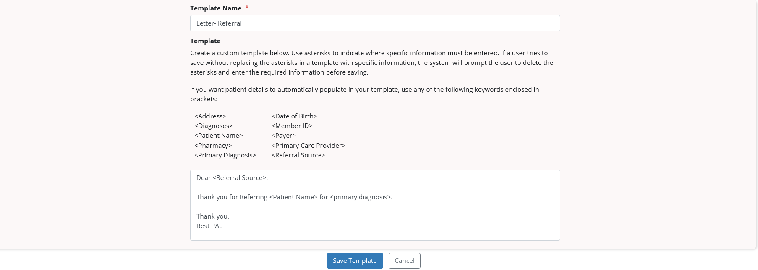Select the <Diagnoses> keyword text
This screenshot has width=758, height=270.
point(214,126)
